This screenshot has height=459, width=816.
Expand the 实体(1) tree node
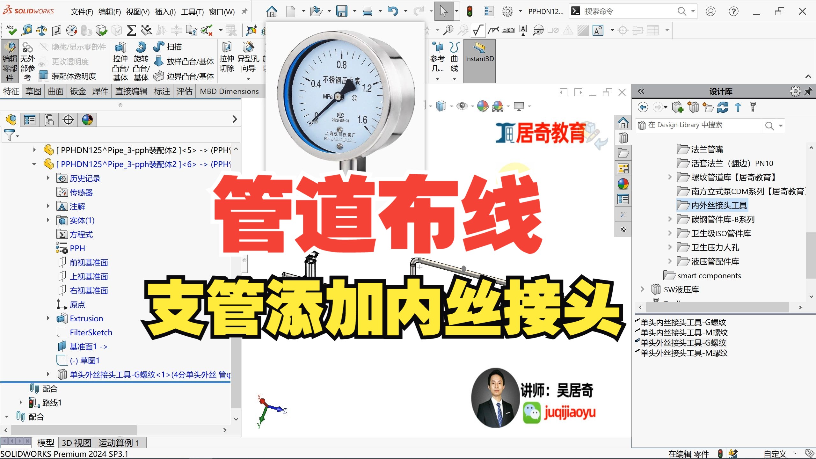click(48, 220)
